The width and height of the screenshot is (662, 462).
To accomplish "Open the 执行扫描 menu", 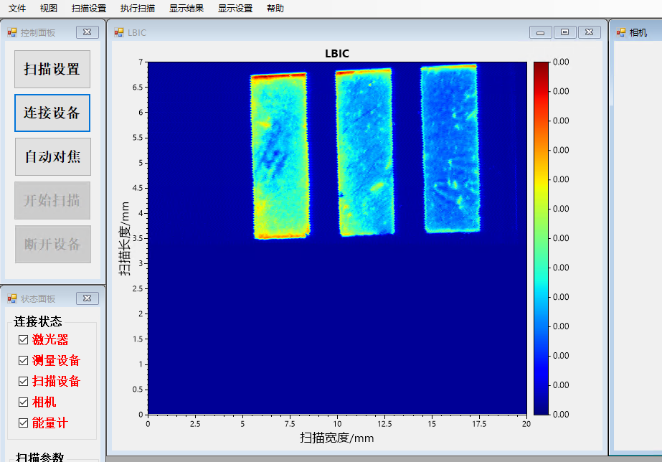I will tap(138, 9).
